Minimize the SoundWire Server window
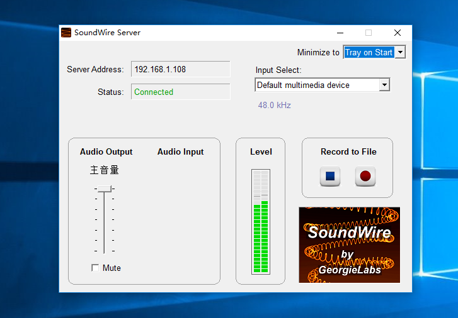Screen dimensions: 458x318 [340, 33]
